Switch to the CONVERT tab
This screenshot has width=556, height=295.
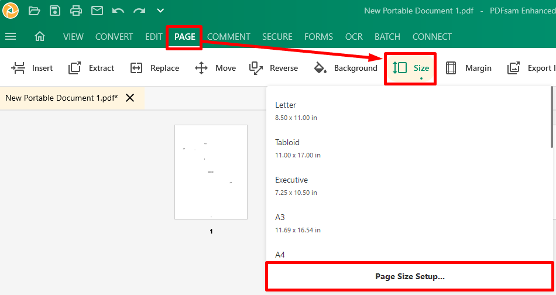click(x=114, y=37)
